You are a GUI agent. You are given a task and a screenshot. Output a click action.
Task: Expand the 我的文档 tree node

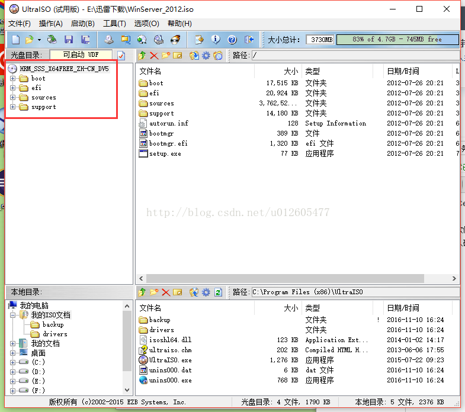pyautogui.click(x=13, y=344)
